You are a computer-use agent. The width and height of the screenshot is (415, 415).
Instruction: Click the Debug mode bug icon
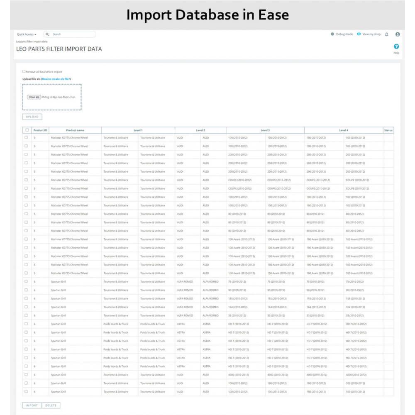pos(332,34)
